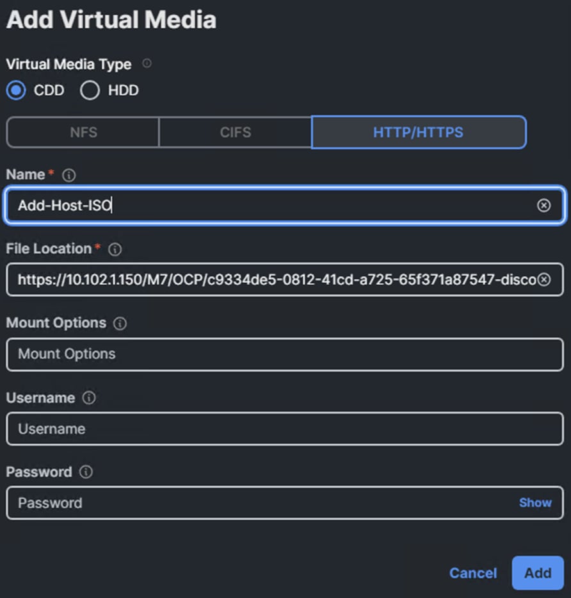
Task: Click the File Location URL field
Action: coord(285,279)
